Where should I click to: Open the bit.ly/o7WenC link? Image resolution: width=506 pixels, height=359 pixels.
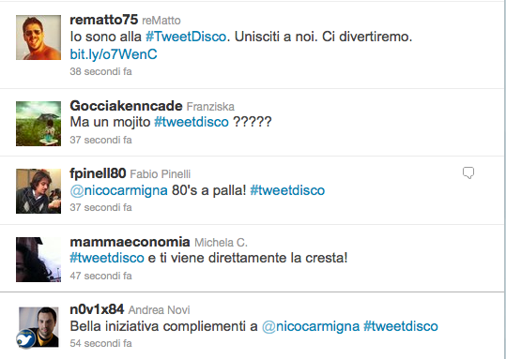click(114, 54)
